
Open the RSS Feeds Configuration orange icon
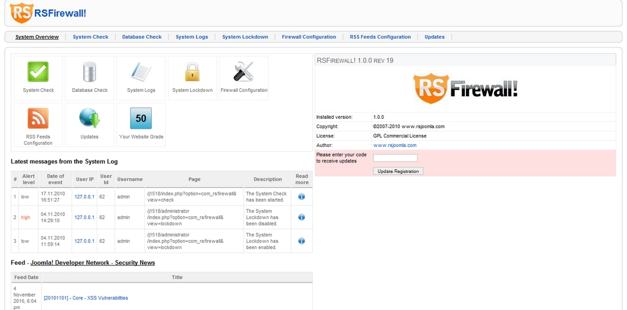click(x=38, y=118)
